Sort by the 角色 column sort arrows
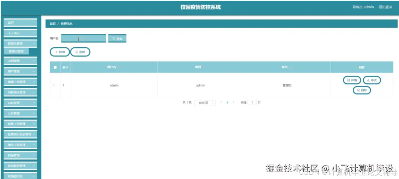This screenshot has height=179, width=399. 290,67
